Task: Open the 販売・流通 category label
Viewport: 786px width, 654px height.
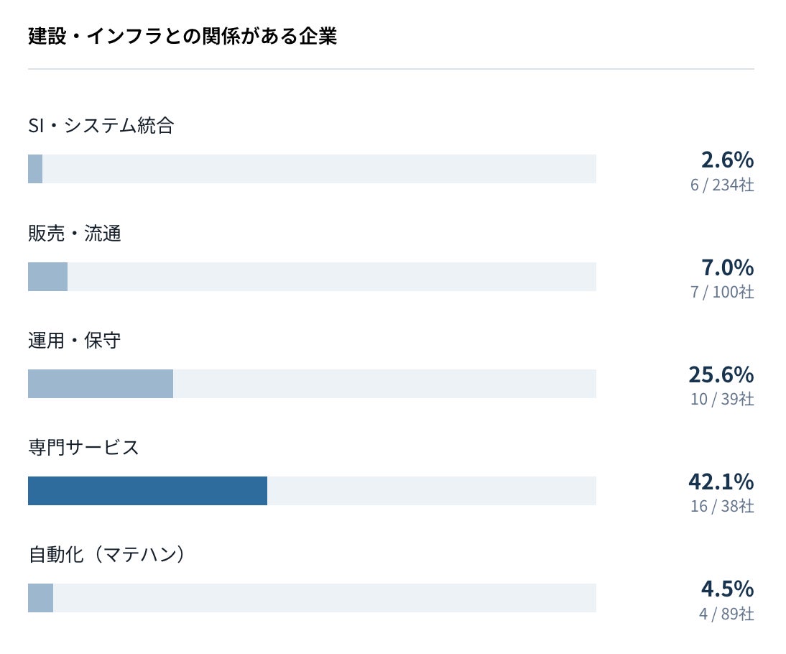Action: pyautogui.click(x=75, y=234)
